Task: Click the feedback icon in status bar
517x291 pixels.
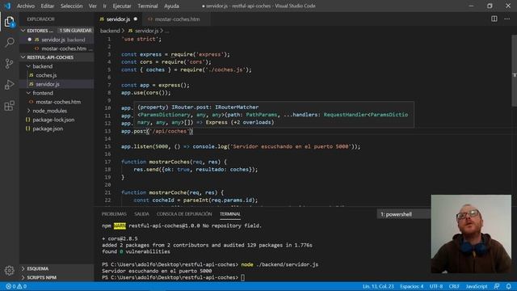Action: click(x=497, y=286)
